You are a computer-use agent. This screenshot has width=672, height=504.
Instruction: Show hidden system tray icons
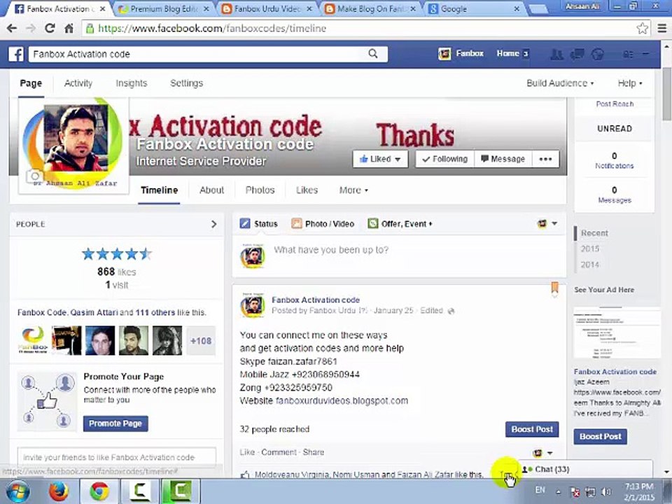(559, 492)
